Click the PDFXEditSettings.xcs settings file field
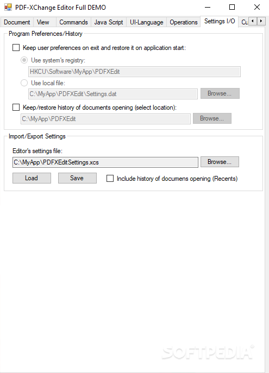Viewport: 269px width, 373px height. (105, 162)
